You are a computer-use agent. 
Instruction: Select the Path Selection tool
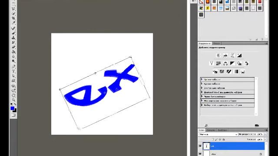[13, 76]
